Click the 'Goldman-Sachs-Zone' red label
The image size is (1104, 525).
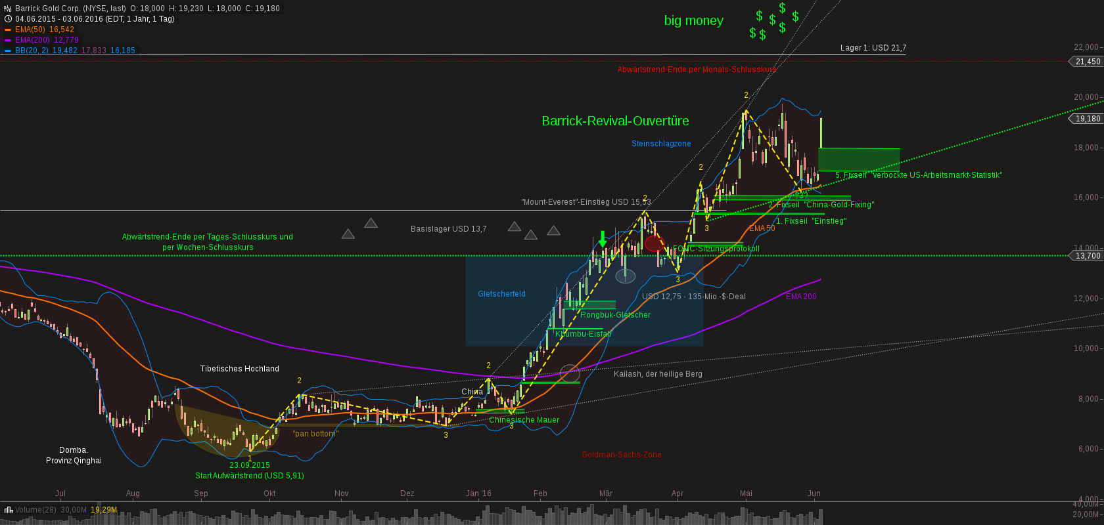tap(621, 455)
